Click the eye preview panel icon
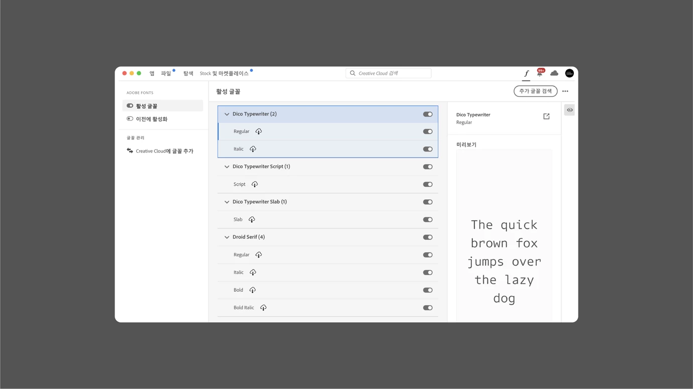 click(569, 110)
